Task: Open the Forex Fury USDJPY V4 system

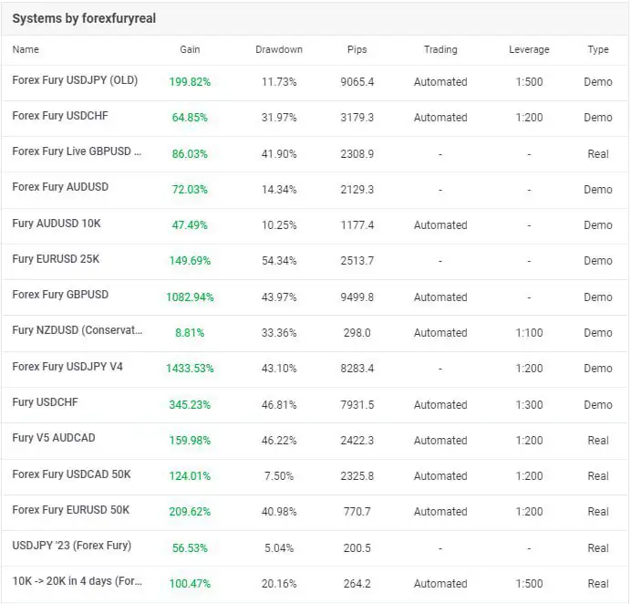Action: point(67,367)
